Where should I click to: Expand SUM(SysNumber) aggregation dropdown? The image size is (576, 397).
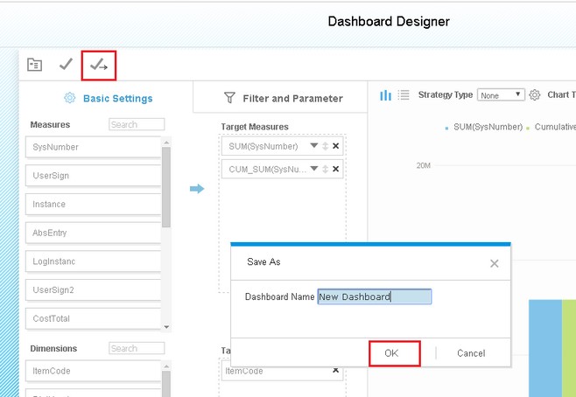click(x=314, y=146)
